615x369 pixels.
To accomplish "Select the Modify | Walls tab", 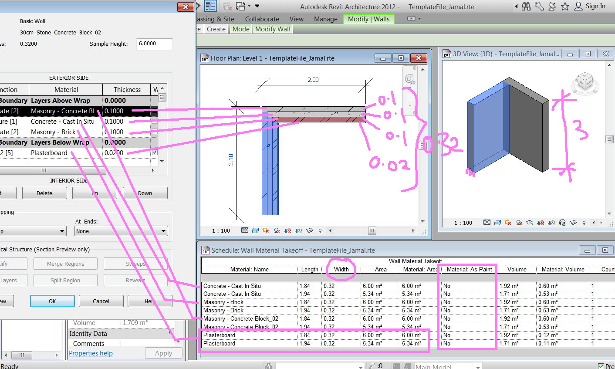I will [368, 19].
